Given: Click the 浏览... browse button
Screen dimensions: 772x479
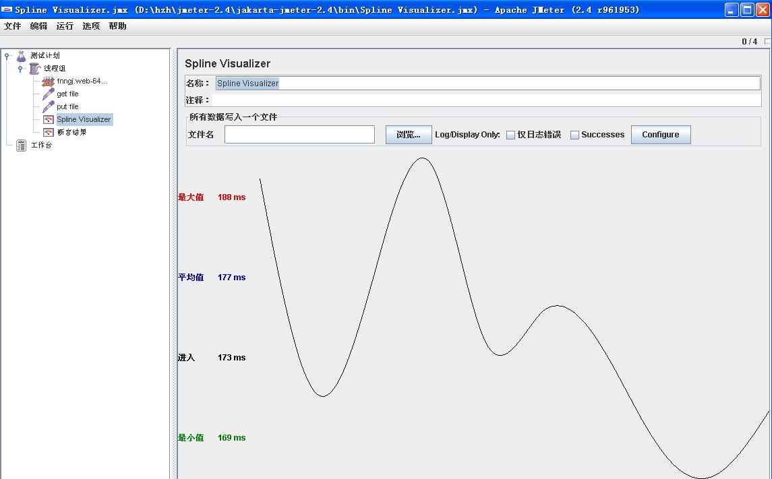Looking at the screenshot, I should point(409,135).
